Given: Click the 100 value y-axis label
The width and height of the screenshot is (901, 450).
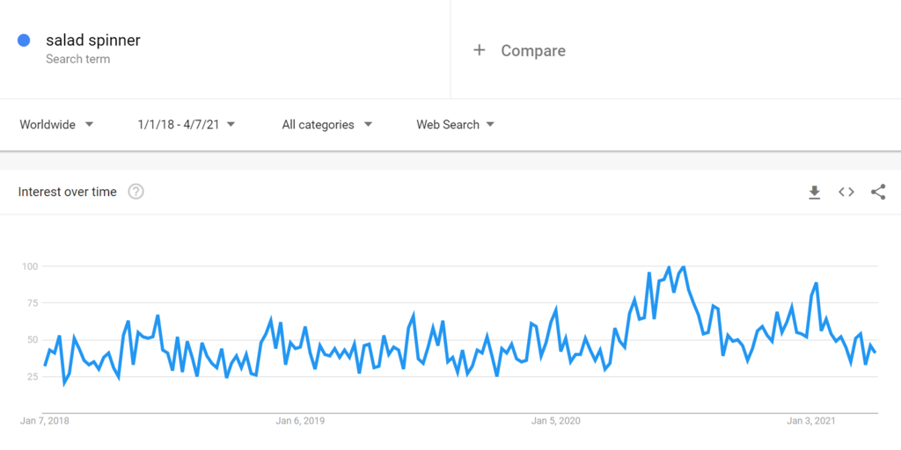Looking at the screenshot, I should click(29, 266).
